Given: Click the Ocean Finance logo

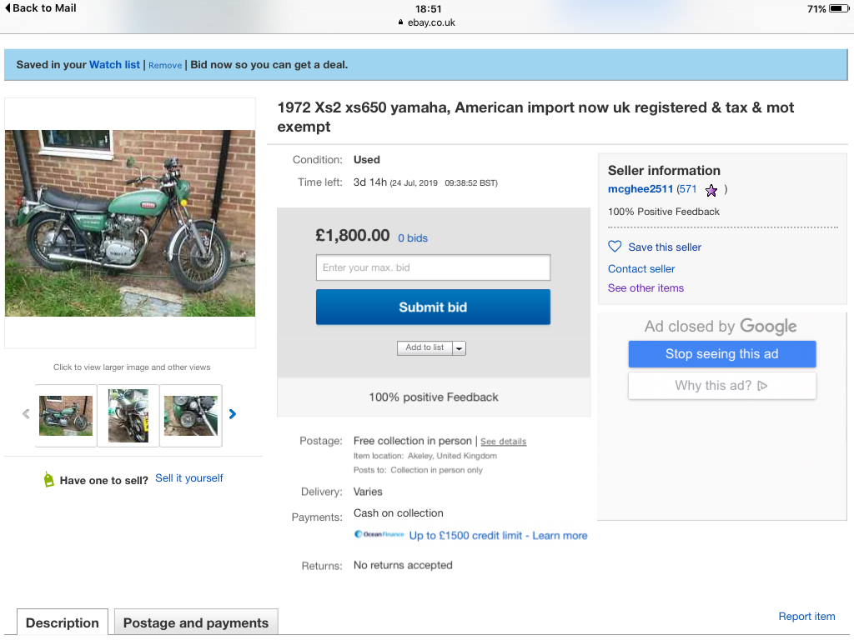Looking at the screenshot, I should (379, 535).
